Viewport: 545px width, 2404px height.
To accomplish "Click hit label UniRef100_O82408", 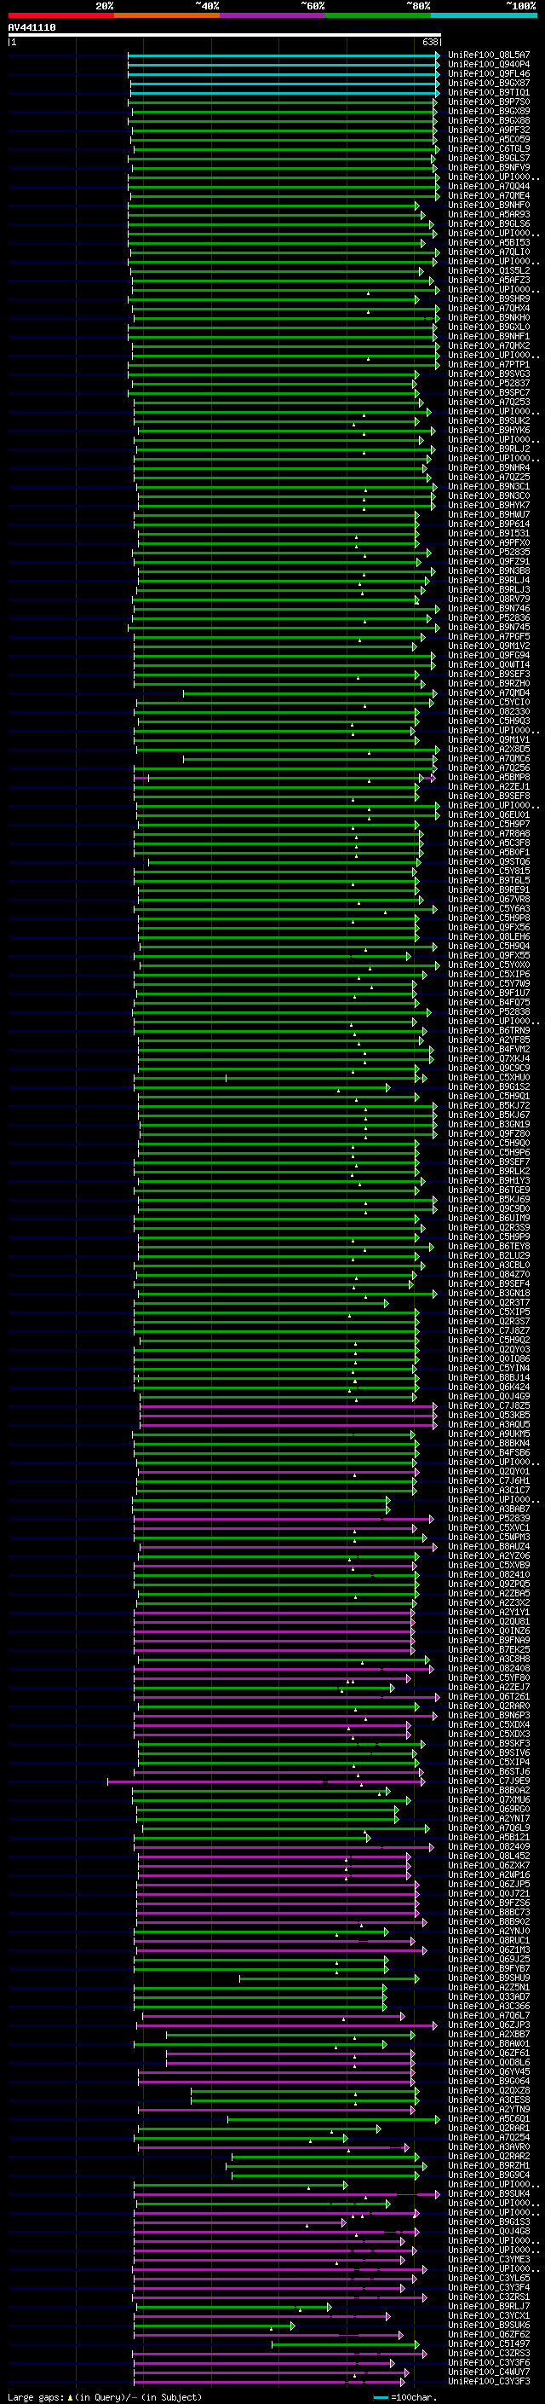I will click(489, 1669).
